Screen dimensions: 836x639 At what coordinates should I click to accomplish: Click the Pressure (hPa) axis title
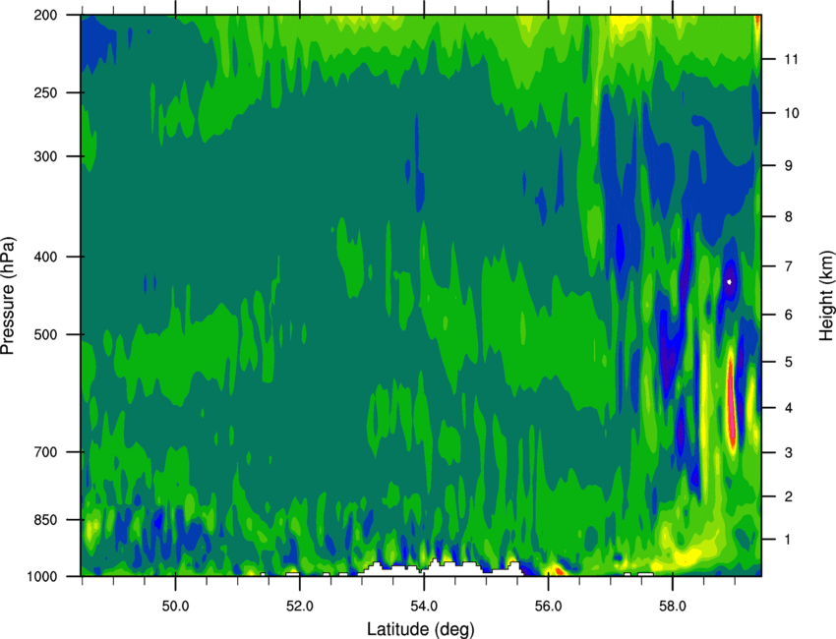pos(8,296)
